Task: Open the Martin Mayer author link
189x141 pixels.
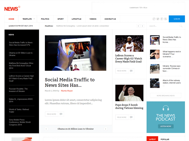Action: tap(67, 91)
